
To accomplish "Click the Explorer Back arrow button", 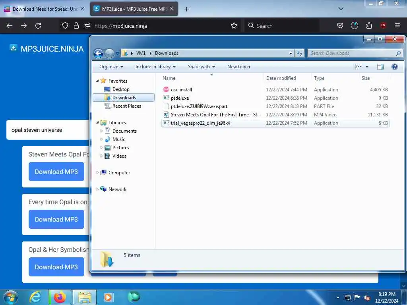I will [99, 54].
